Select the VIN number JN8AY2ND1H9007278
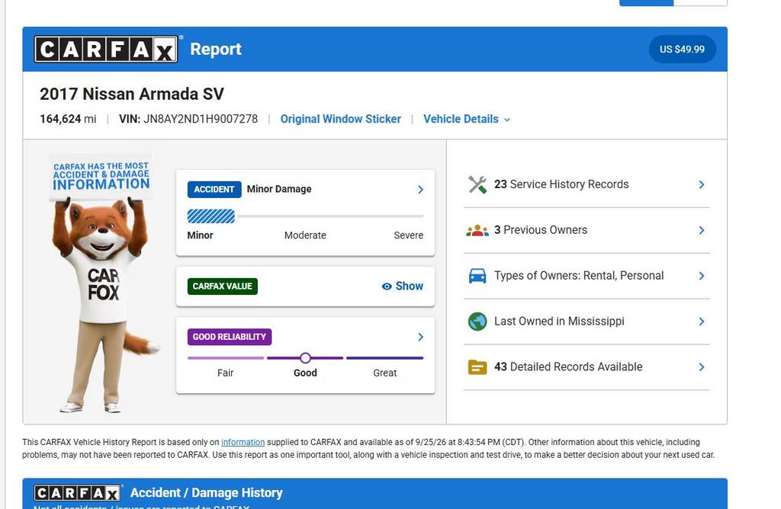This screenshot has width=781, height=509. pyautogui.click(x=201, y=119)
